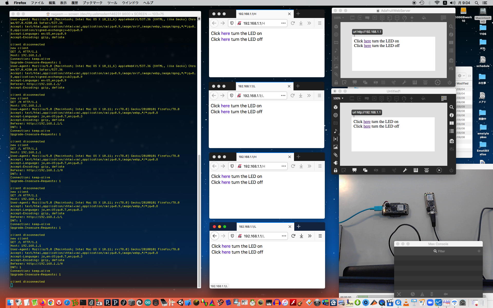Open the Inspector in Untitled1 patcher
The width and height of the screenshot is (493, 308).
(x=451, y=115)
